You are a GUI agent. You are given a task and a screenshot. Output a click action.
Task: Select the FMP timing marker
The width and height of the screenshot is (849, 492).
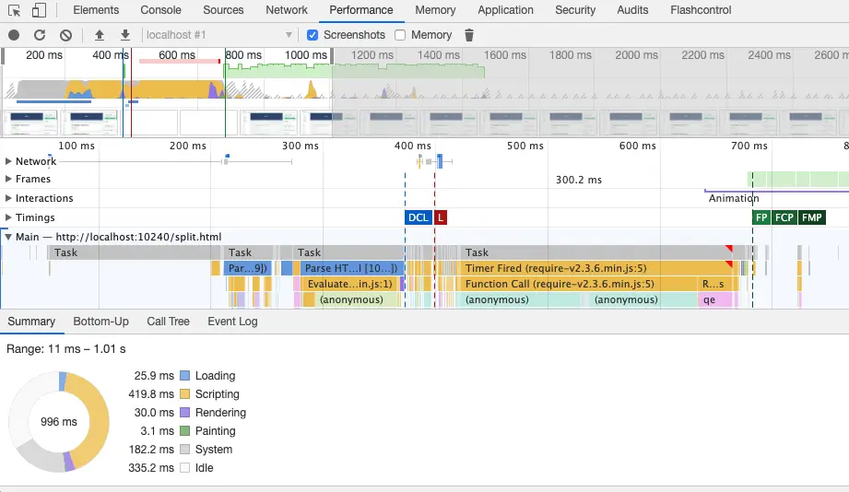tap(811, 217)
